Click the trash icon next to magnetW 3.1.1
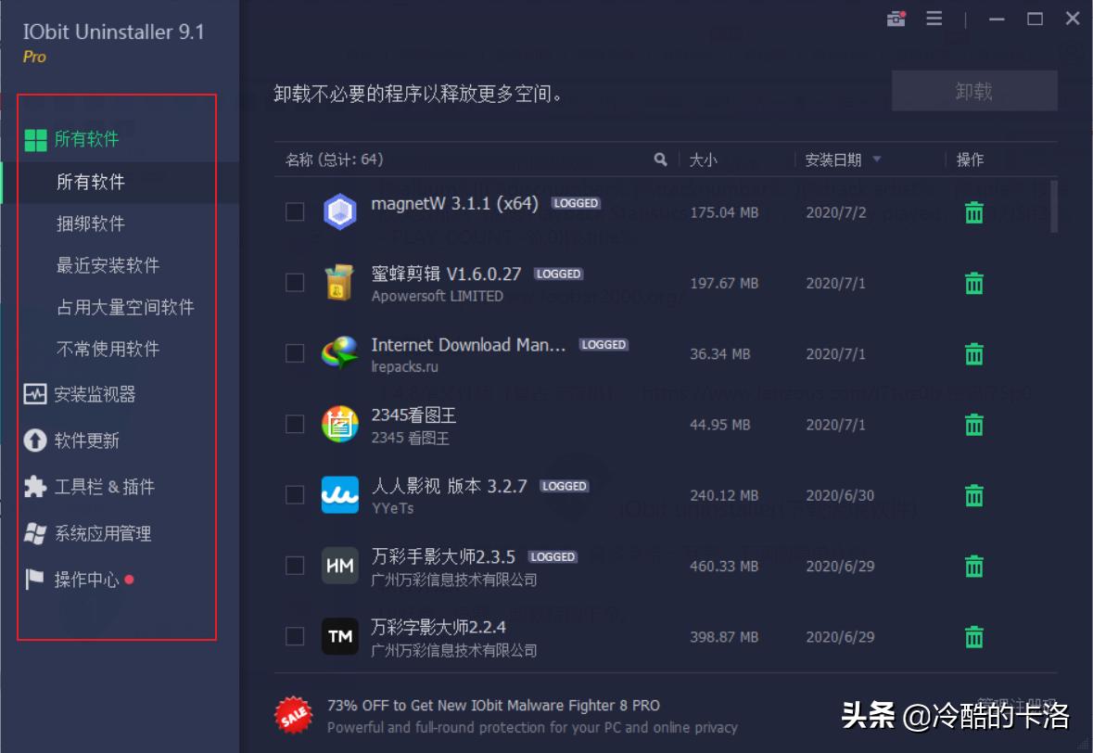 pyautogui.click(x=972, y=211)
